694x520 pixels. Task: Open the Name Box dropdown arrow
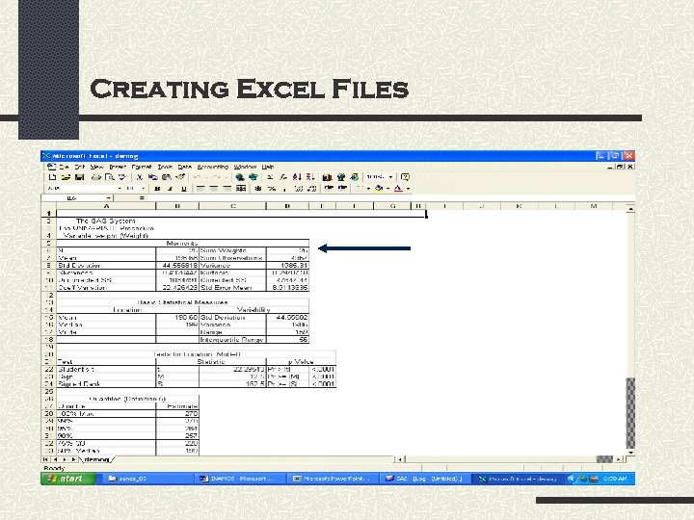tap(108, 198)
